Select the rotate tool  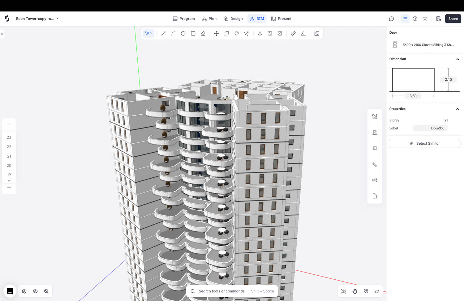(x=236, y=33)
